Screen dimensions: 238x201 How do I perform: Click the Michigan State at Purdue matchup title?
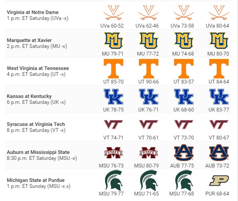[x=36, y=180]
